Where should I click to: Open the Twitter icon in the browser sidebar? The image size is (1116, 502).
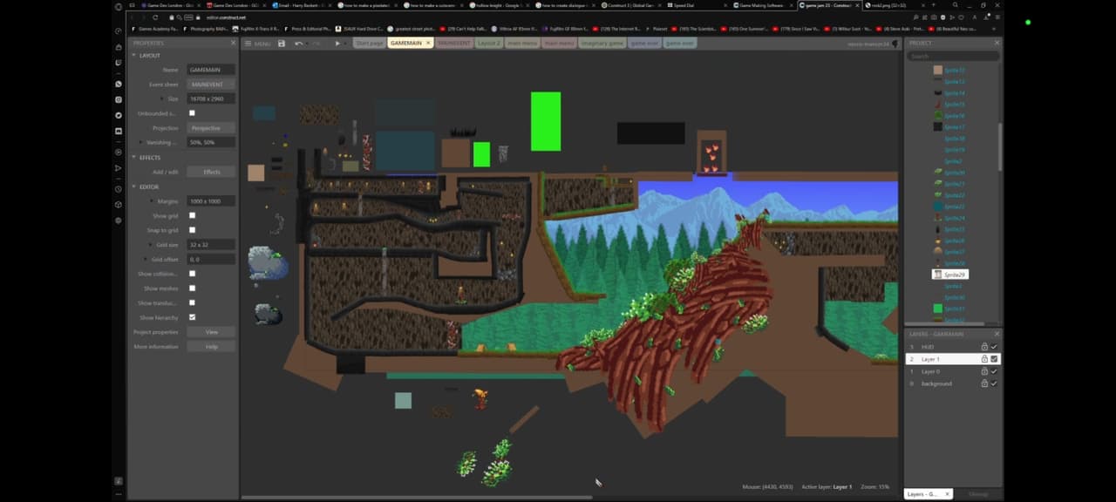119,115
